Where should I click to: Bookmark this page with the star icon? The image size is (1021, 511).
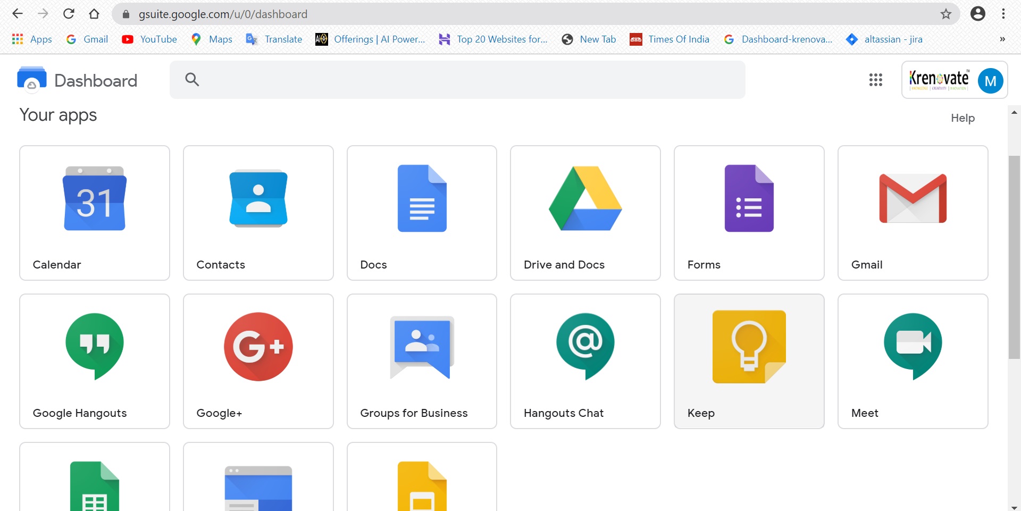click(x=945, y=14)
